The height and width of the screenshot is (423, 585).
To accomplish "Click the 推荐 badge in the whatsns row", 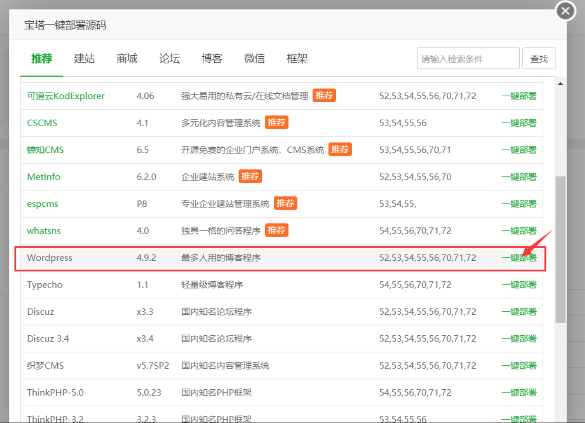I will tap(277, 230).
